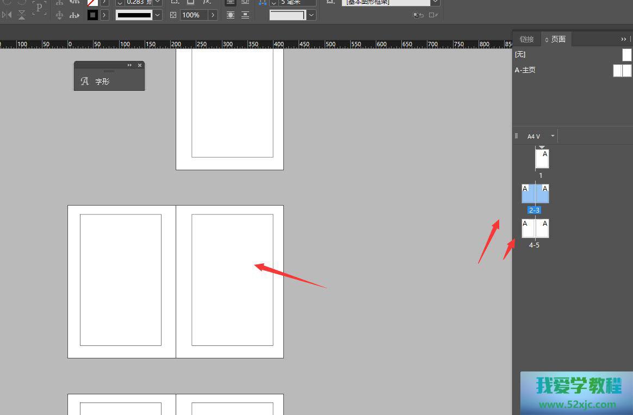The height and width of the screenshot is (415, 633).
Task: Open the 字形 glyphs panel icon
Action: pos(84,82)
